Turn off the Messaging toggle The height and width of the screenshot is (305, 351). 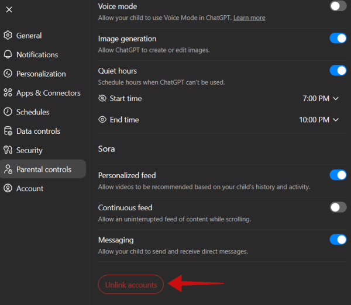click(x=338, y=240)
